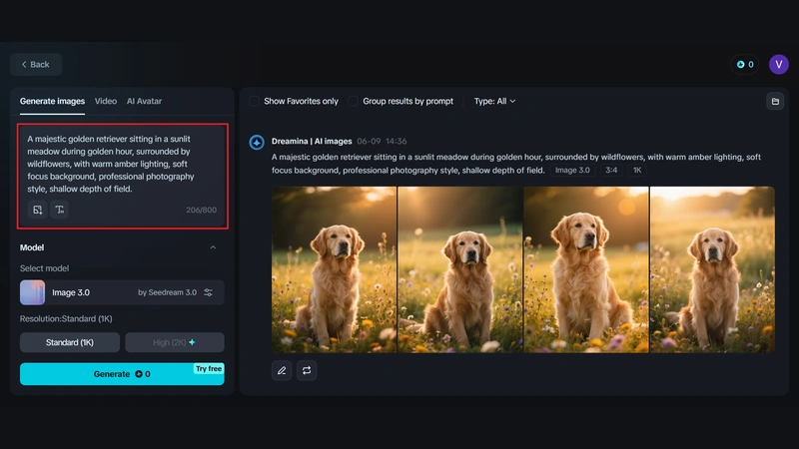The height and width of the screenshot is (449, 799).
Task: Select Standard (1K) resolution
Action: tap(70, 342)
